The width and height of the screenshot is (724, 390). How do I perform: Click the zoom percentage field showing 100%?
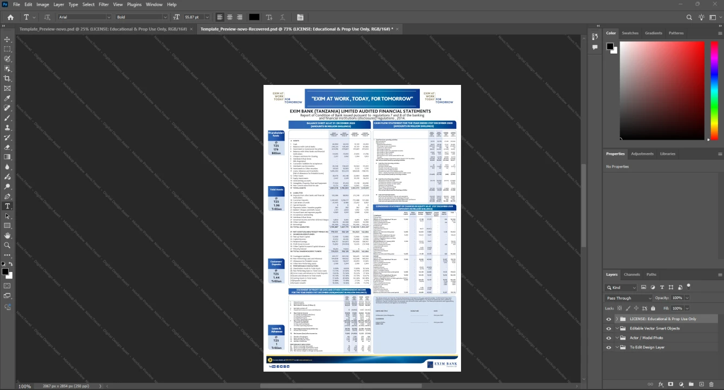coord(25,386)
